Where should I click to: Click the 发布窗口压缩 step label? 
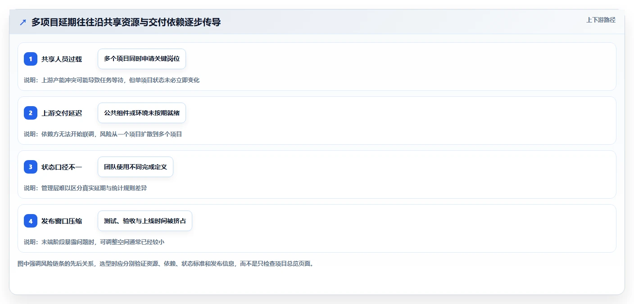pos(62,221)
